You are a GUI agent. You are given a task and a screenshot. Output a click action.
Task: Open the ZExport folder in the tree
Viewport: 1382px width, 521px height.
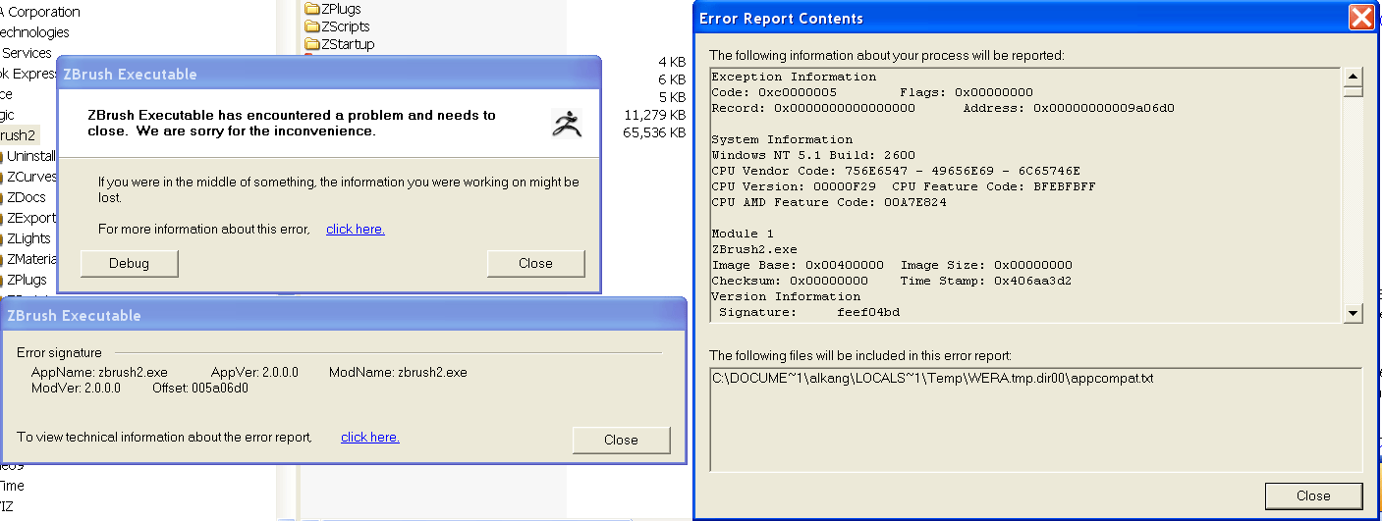(x=30, y=218)
